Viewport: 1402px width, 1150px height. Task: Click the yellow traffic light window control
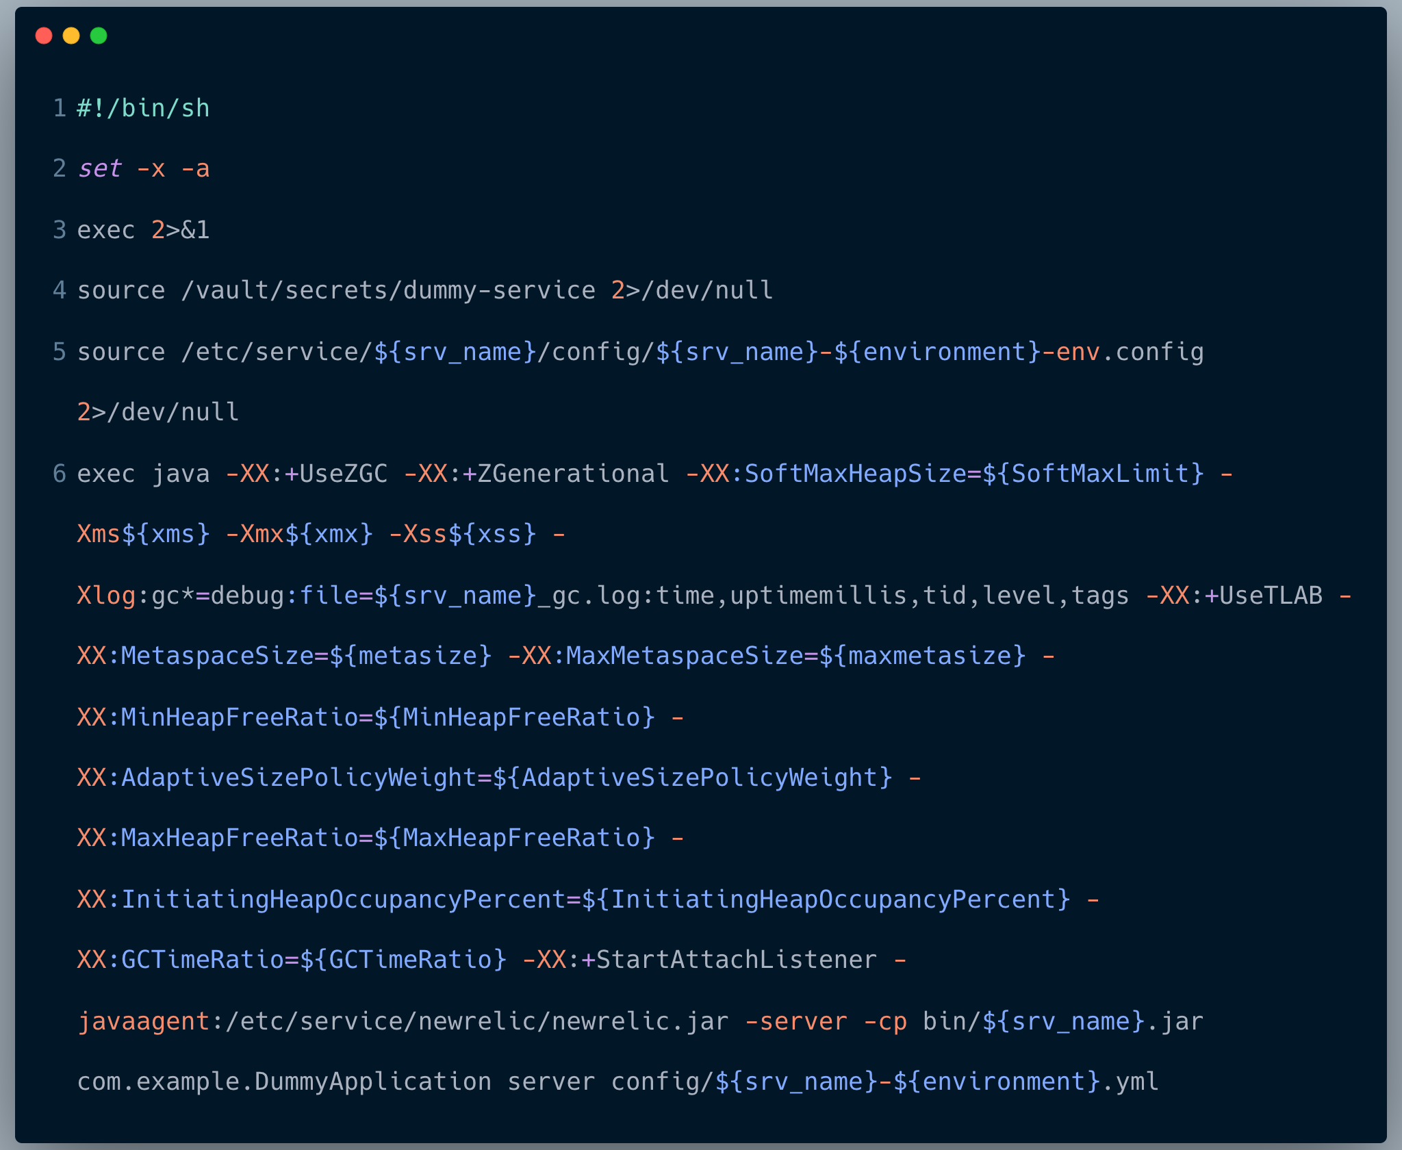[x=73, y=36]
